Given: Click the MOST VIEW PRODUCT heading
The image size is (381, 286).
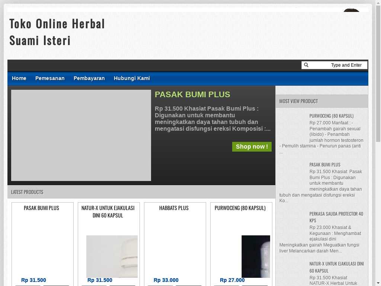Looking at the screenshot, I should pyautogui.click(x=298, y=101).
